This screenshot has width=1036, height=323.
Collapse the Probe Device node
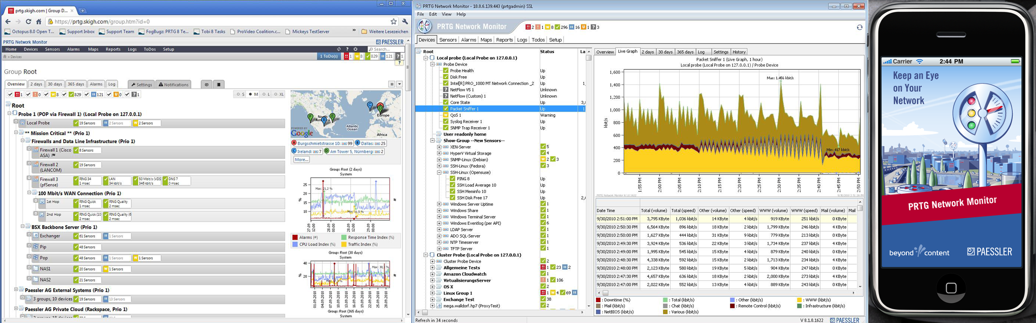pyautogui.click(x=432, y=64)
